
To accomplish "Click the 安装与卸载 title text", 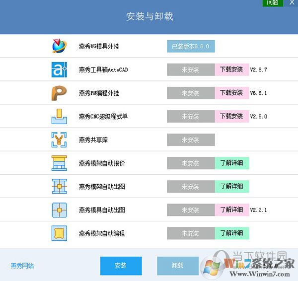I will tap(149, 16).
